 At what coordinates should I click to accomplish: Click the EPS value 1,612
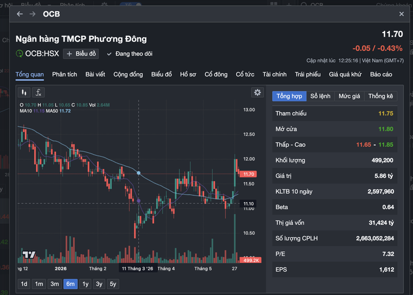[x=386, y=270]
